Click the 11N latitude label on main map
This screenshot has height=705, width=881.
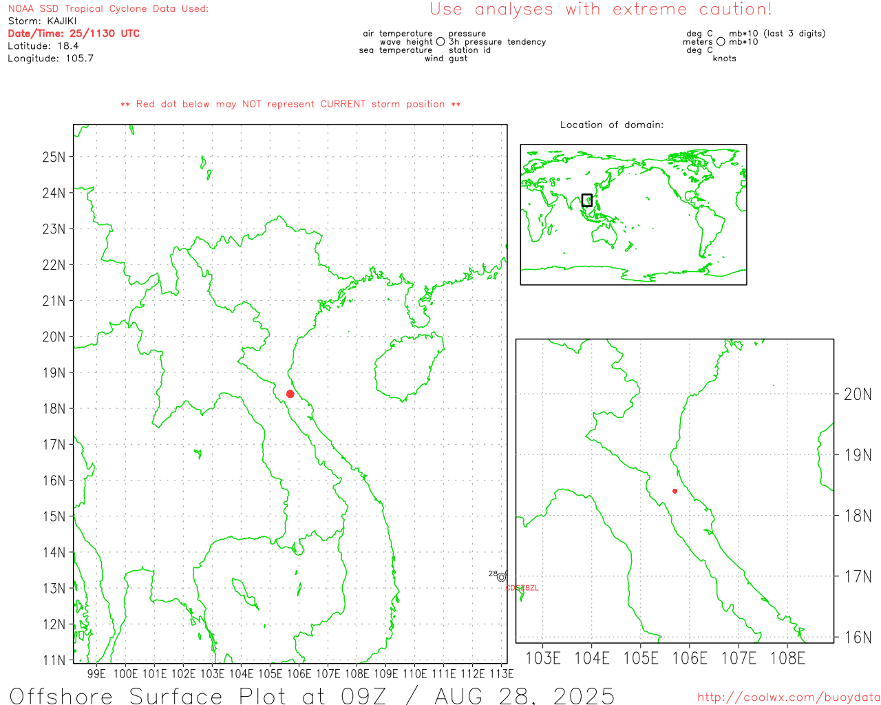pos(54,660)
